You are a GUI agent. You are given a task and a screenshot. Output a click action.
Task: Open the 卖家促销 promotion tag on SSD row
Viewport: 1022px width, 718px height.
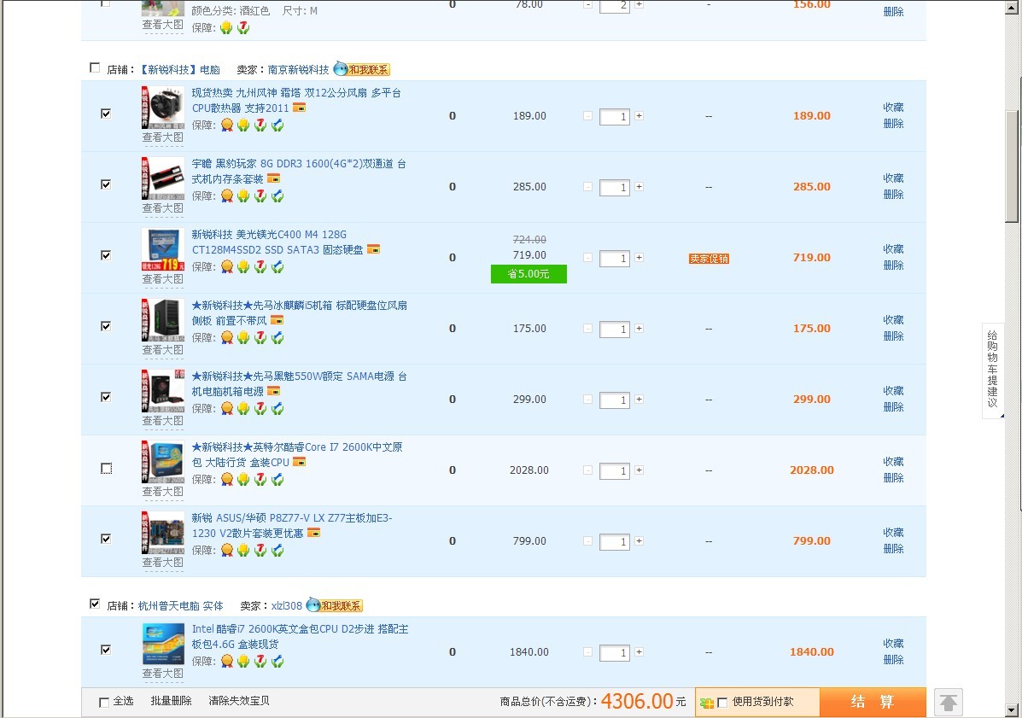pos(710,259)
